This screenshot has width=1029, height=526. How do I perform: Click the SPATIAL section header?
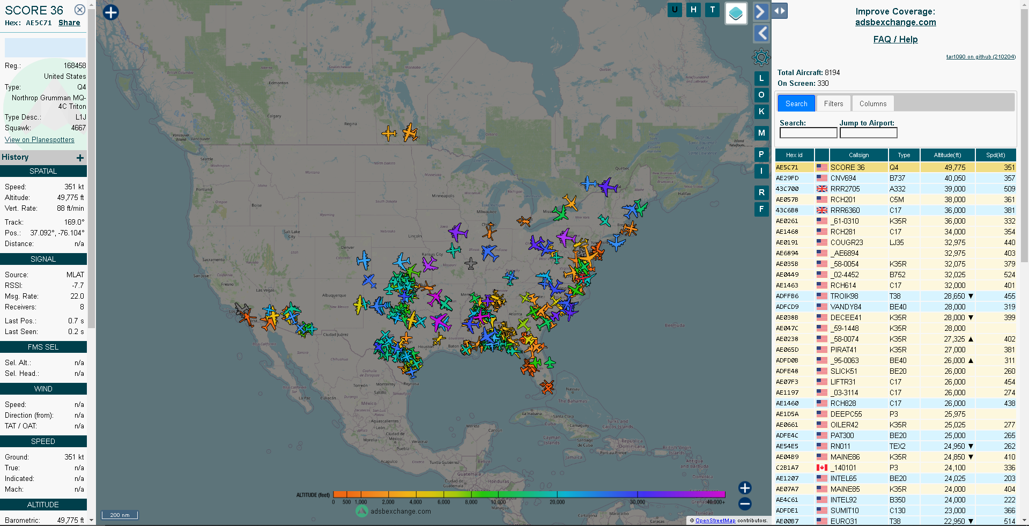43,171
